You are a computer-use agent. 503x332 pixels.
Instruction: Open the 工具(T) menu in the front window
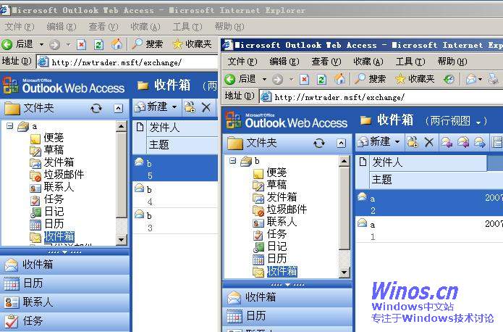click(x=410, y=62)
